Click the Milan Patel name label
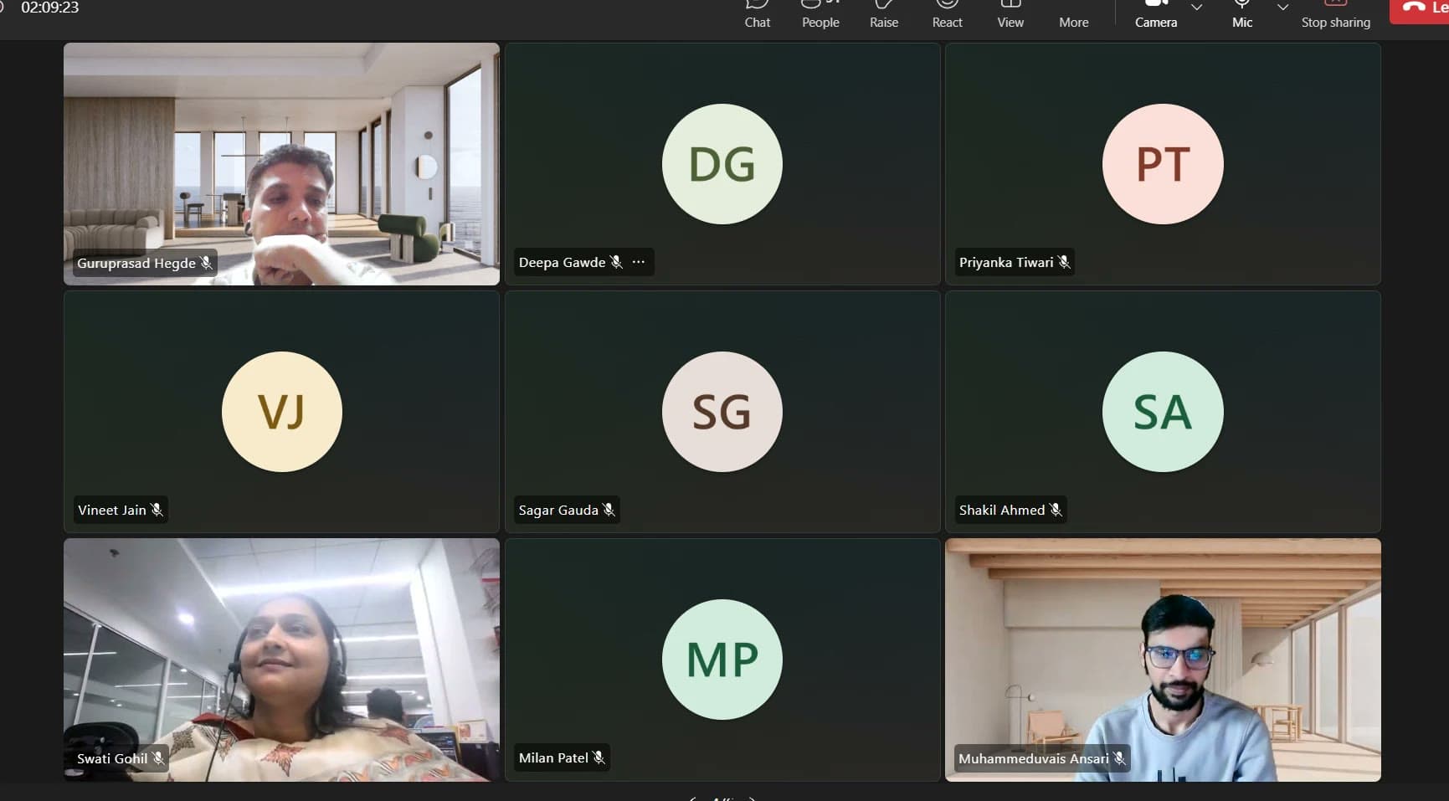The image size is (1449, 801). pyautogui.click(x=553, y=757)
